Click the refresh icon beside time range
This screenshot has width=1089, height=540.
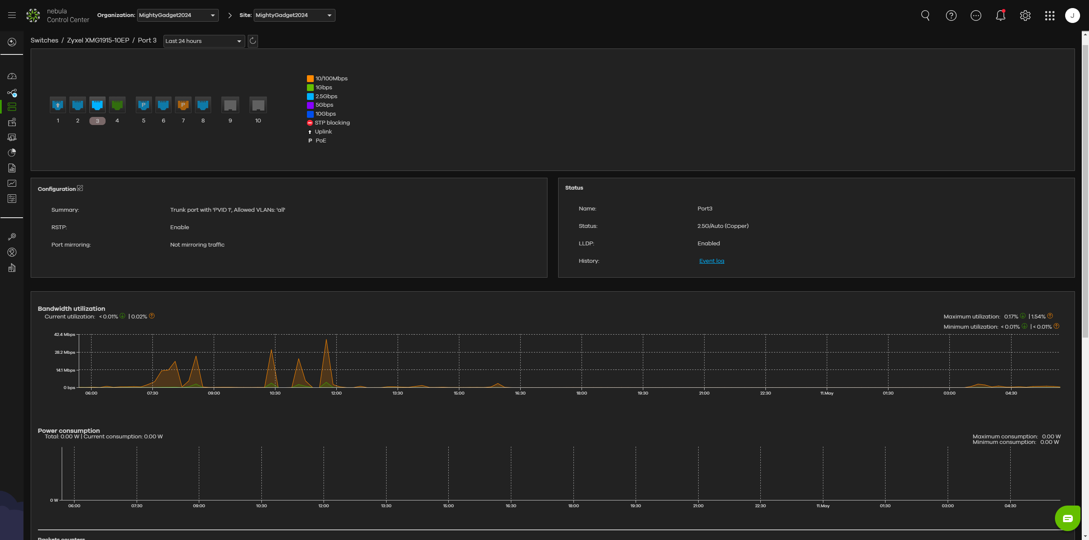pyautogui.click(x=252, y=41)
